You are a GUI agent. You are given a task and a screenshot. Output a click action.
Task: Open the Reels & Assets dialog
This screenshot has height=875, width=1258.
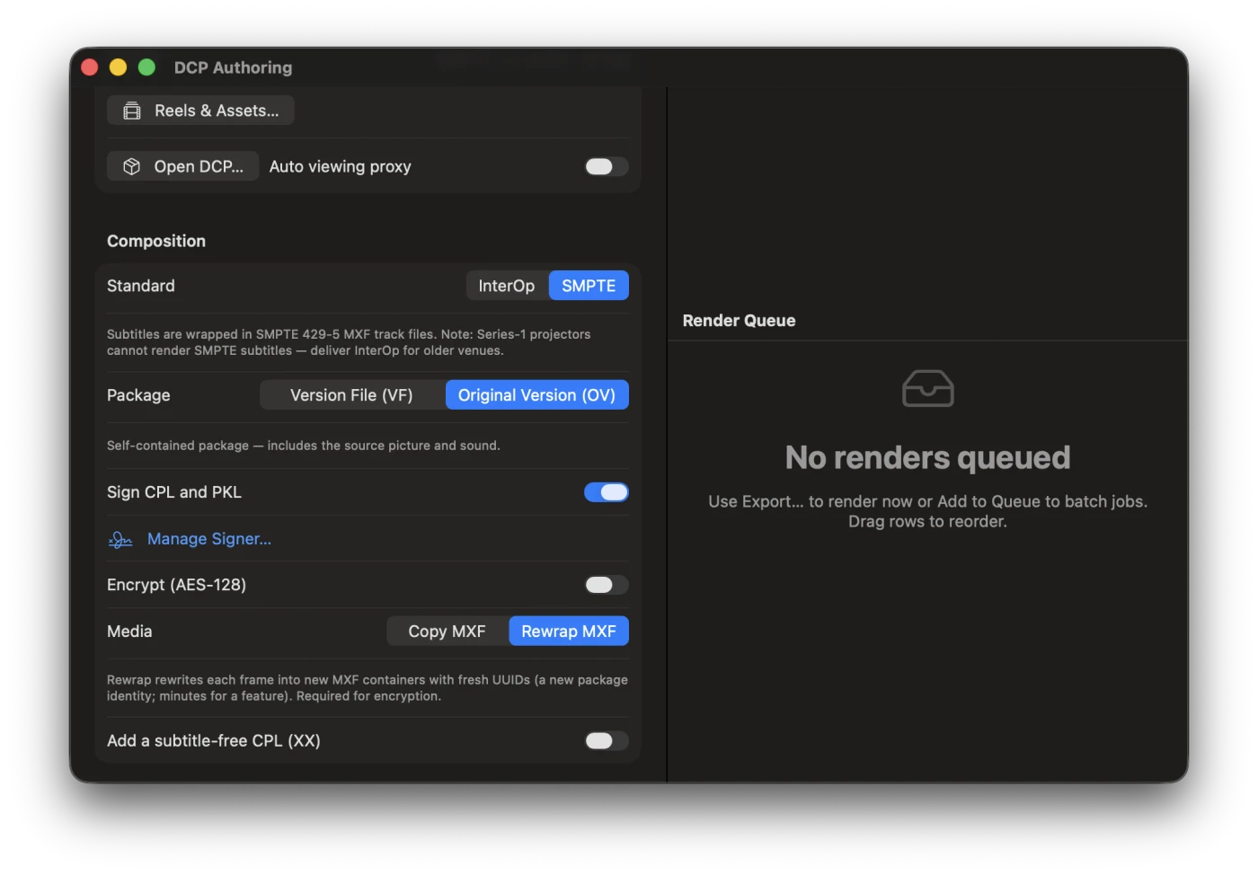pos(200,110)
